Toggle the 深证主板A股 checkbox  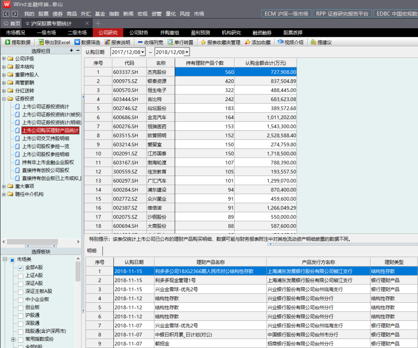pos(21,292)
